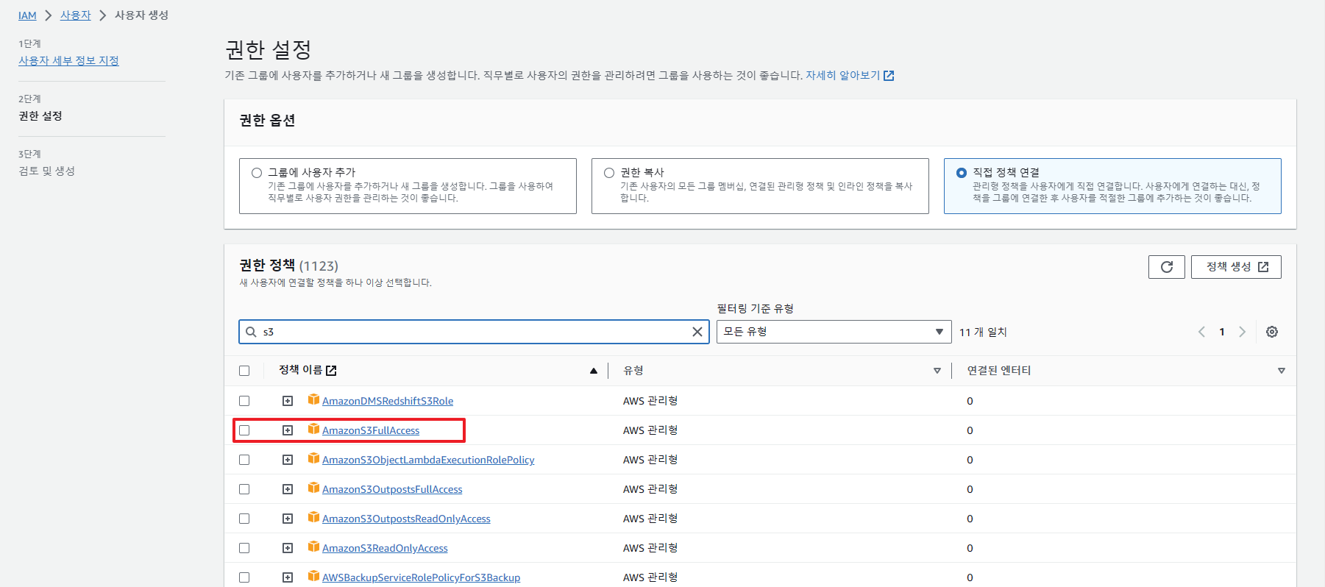1325x587 pixels.
Task: Click the 권한 정책 (1123) heading
Action: pos(288,266)
